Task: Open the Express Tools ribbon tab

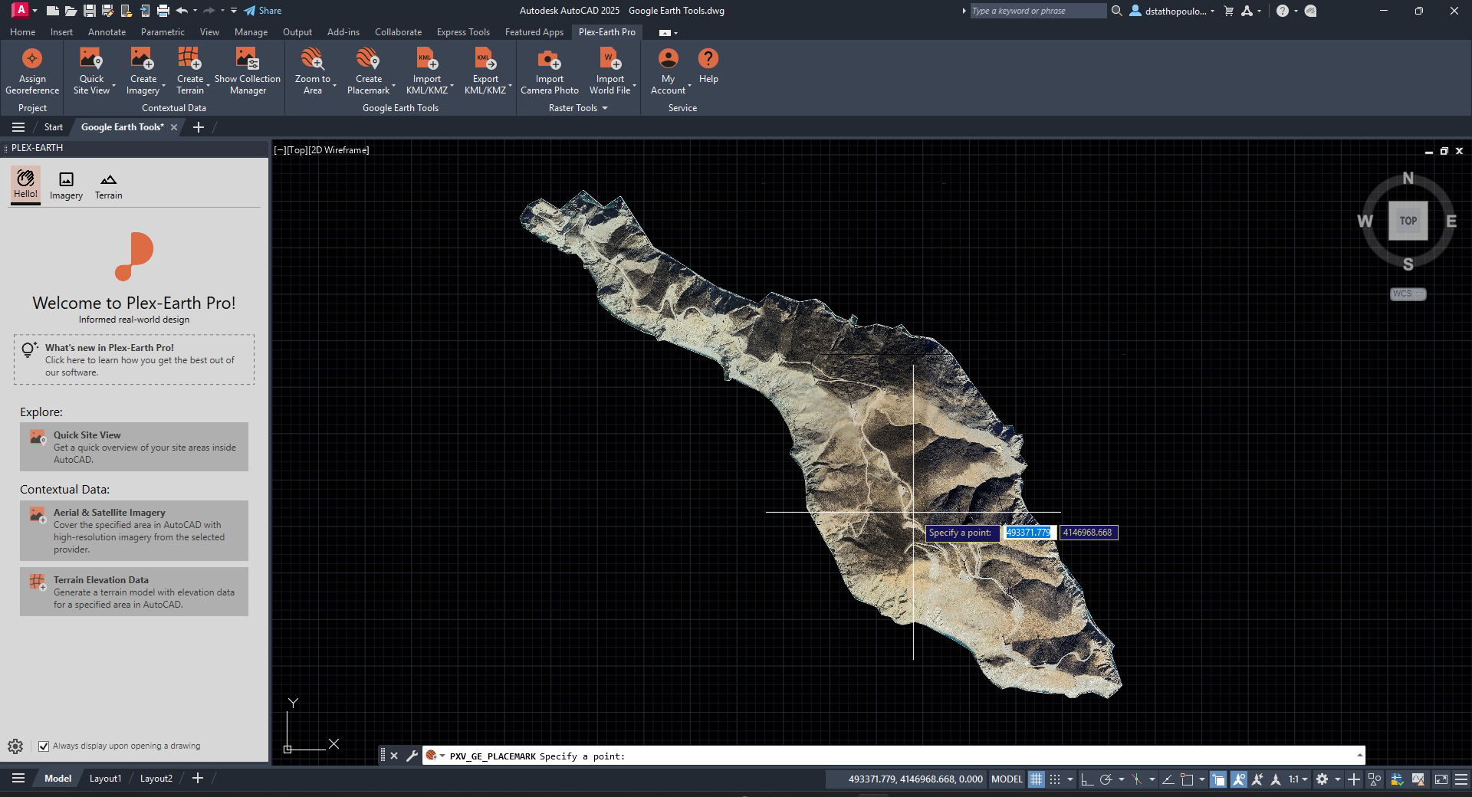Action: [463, 32]
